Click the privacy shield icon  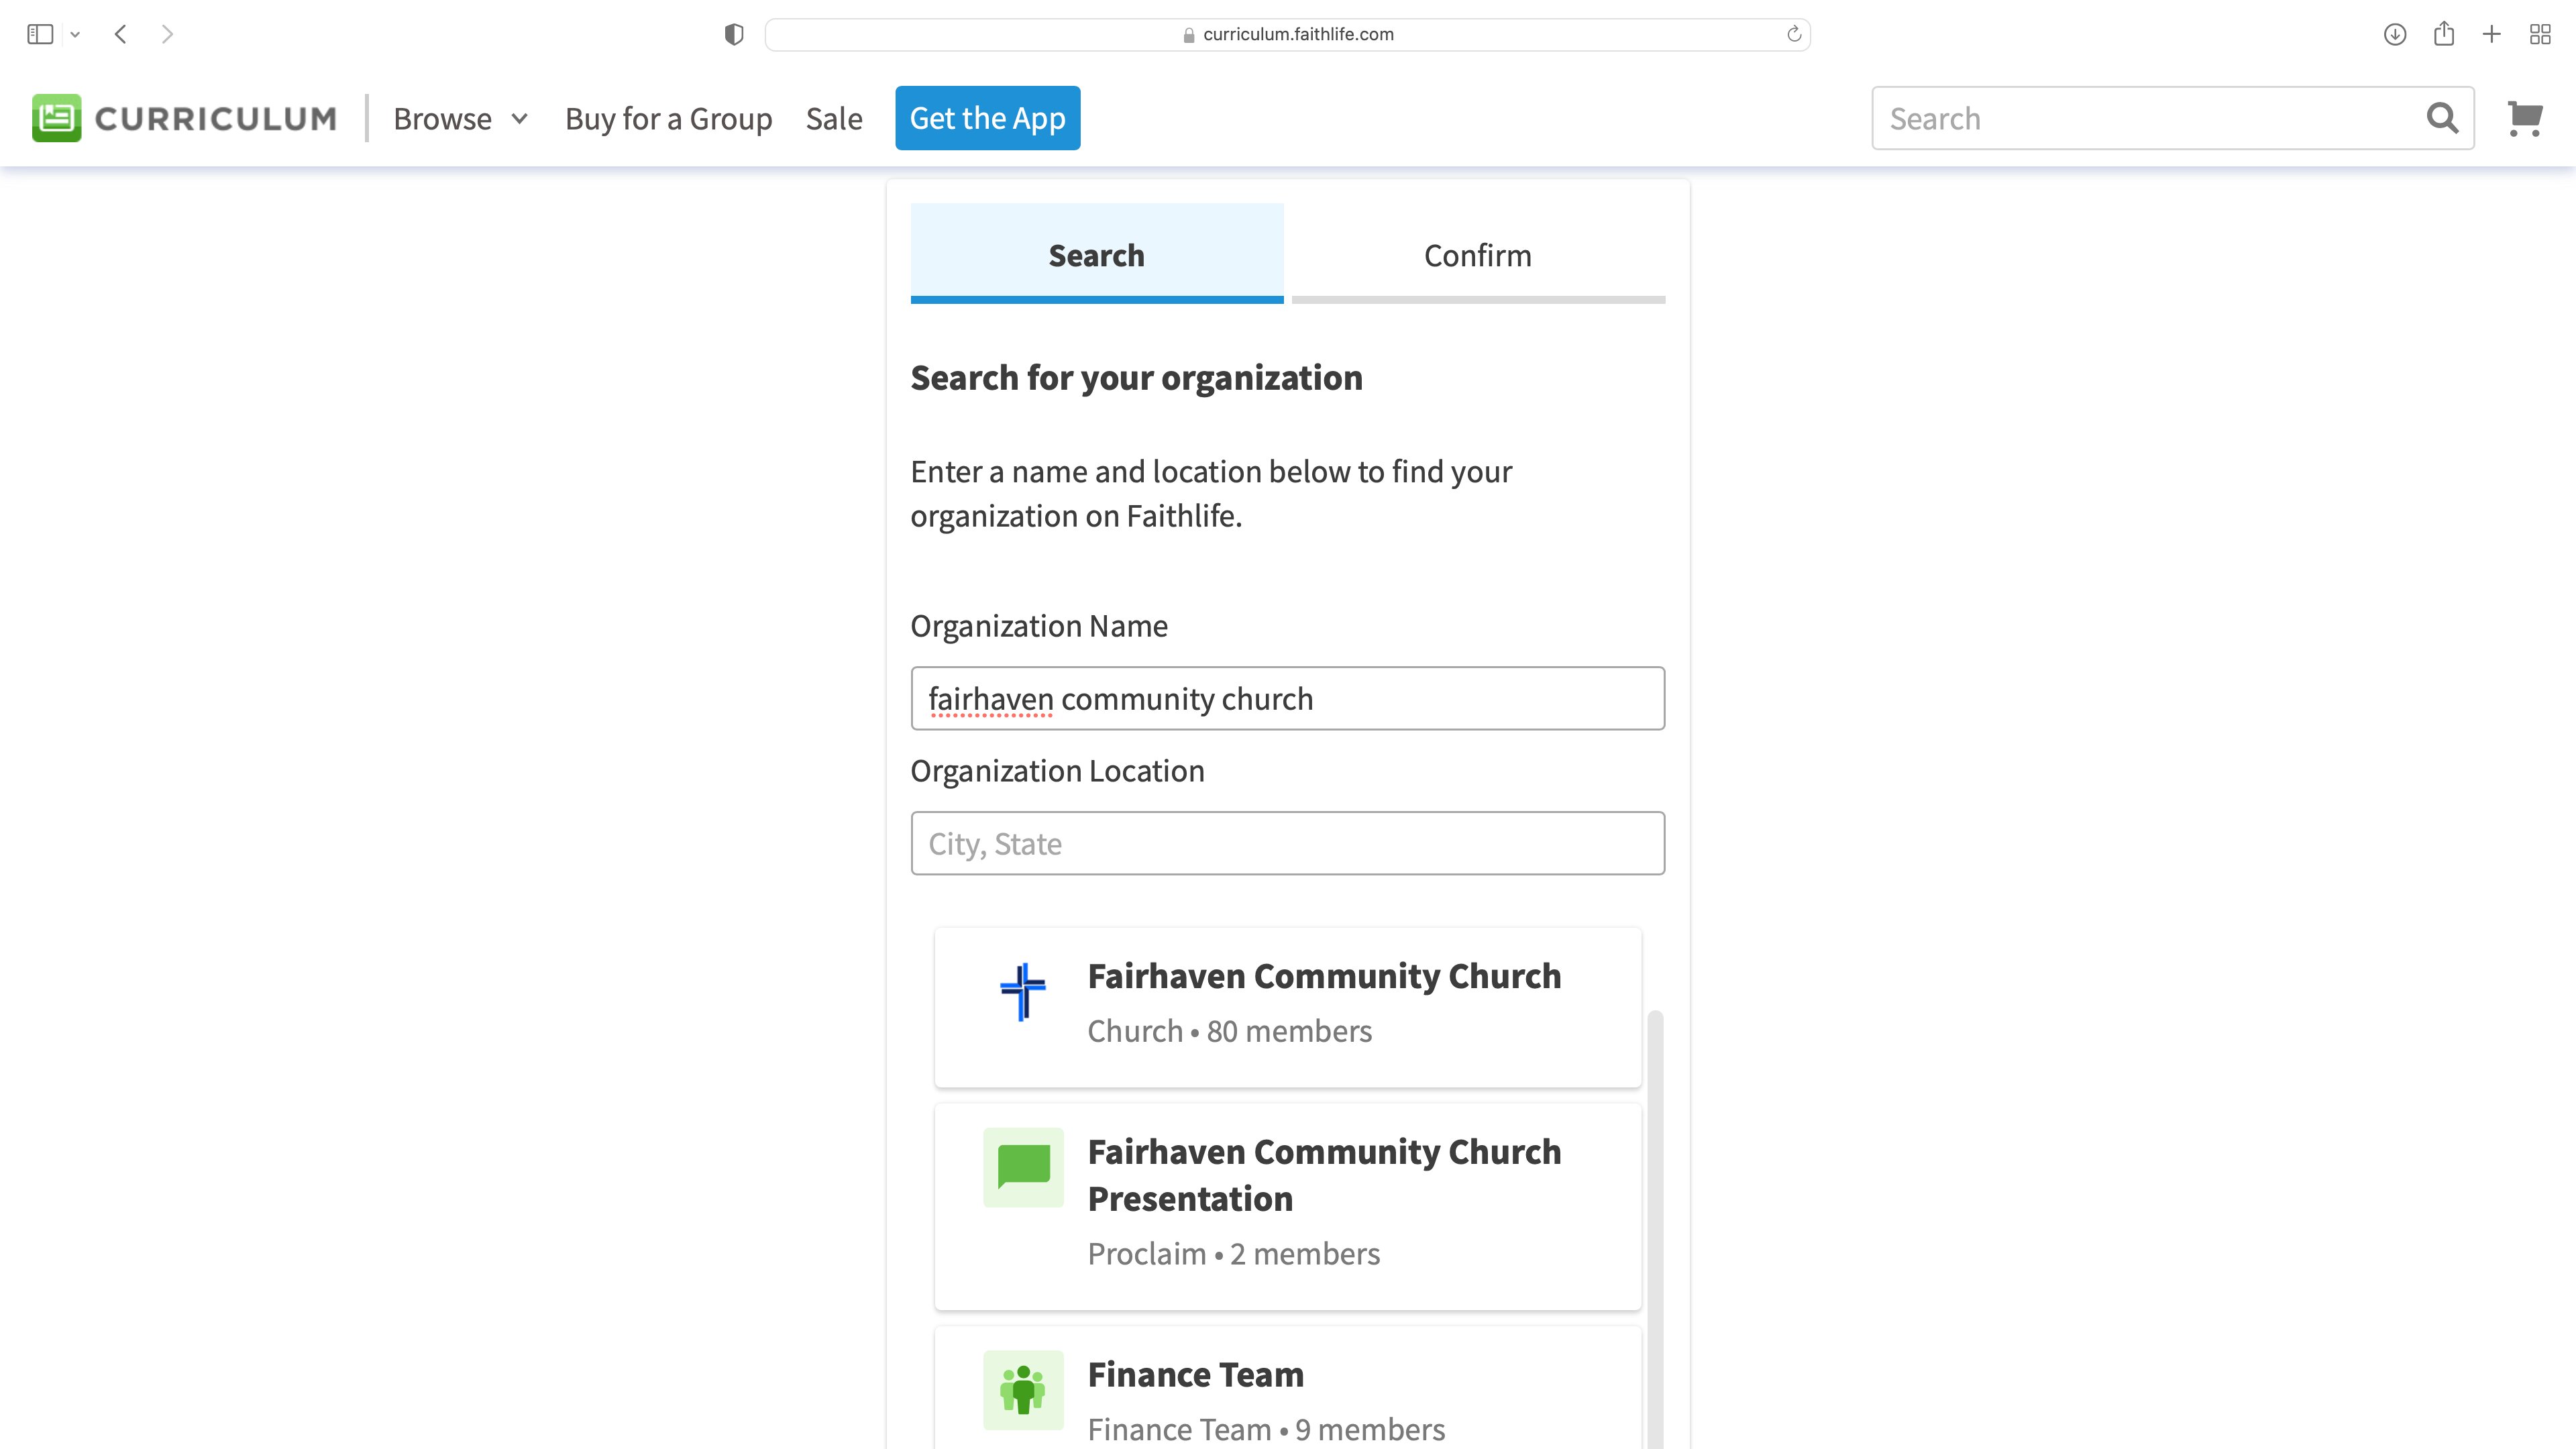[734, 34]
